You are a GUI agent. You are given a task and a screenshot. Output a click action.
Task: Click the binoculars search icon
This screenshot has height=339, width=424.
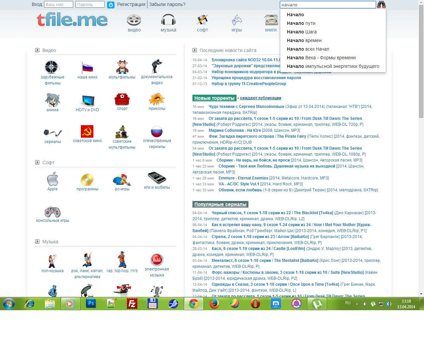coord(381,5)
